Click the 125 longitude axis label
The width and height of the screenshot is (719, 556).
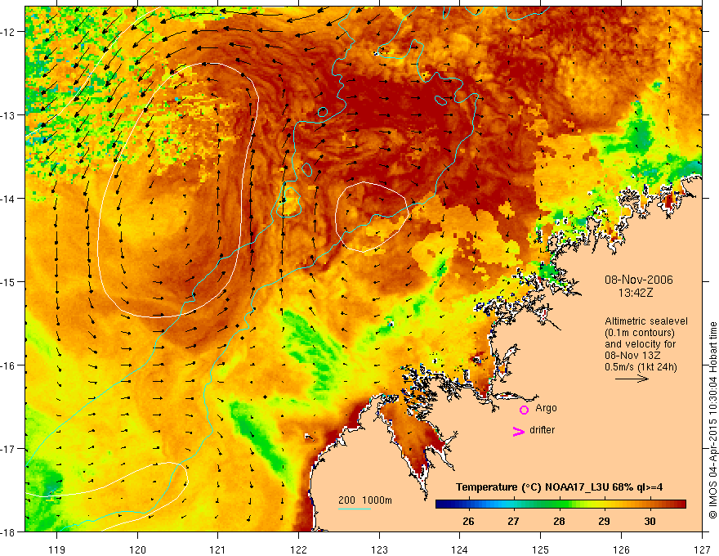coord(541,549)
